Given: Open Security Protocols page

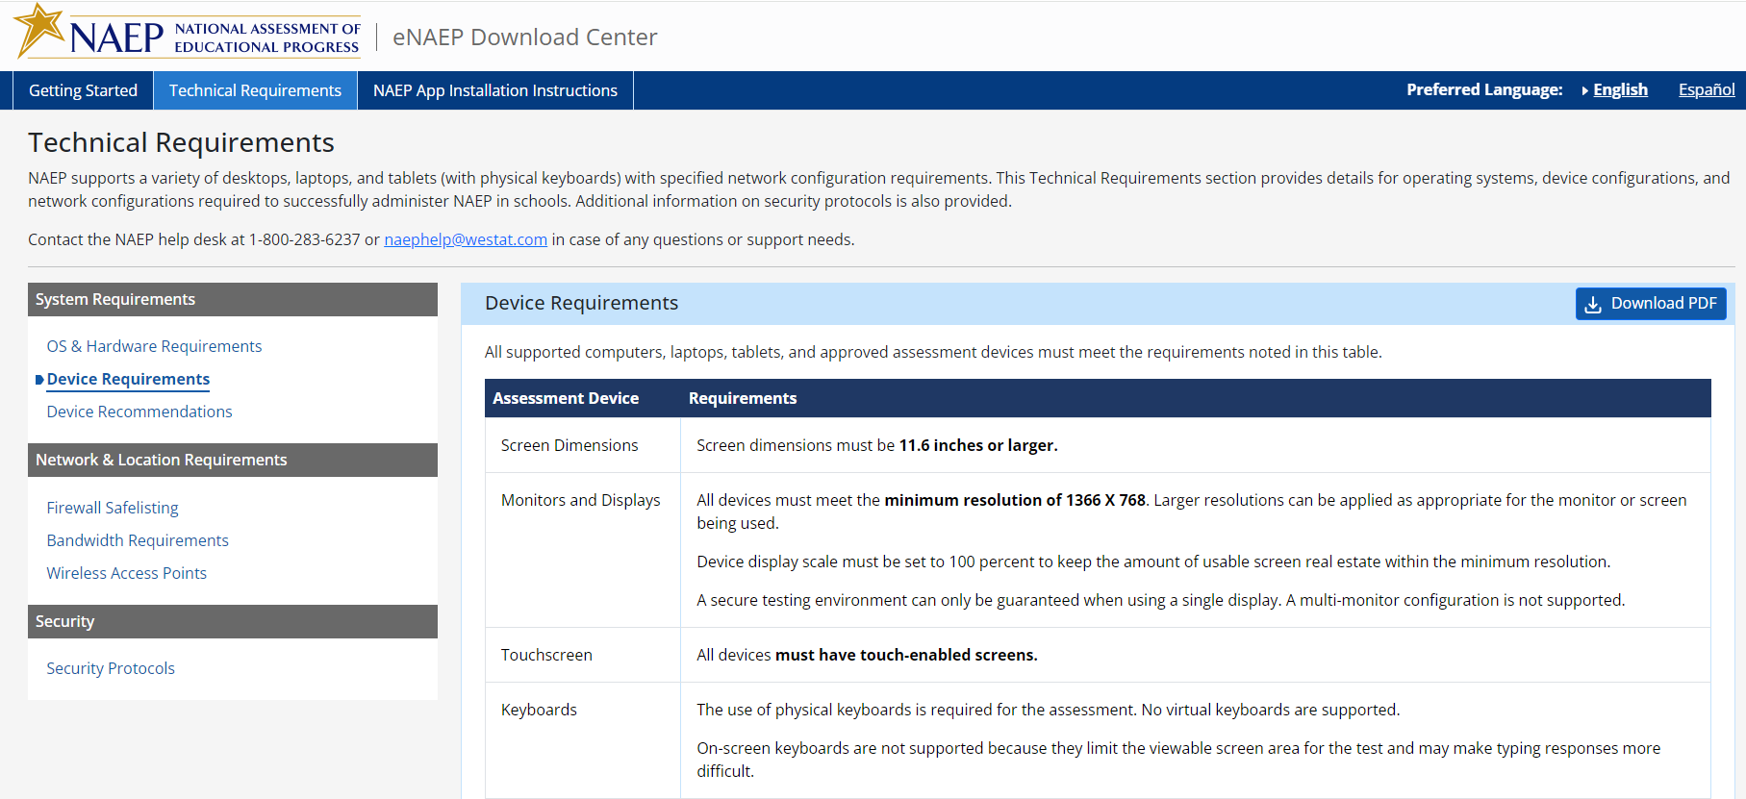Looking at the screenshot, I should 111,668.
